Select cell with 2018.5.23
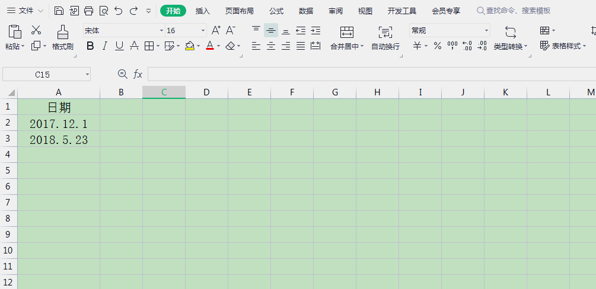Screen dimensions: 596x289 tap(59, 139)
